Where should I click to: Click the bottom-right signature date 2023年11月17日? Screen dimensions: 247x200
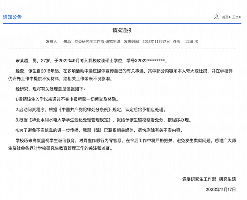pyautogui.click(x=221, y=189)
